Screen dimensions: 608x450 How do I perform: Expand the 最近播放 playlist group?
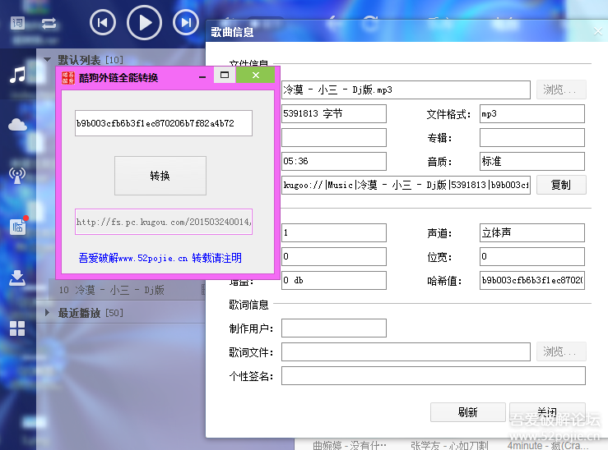tap(47, 313)
